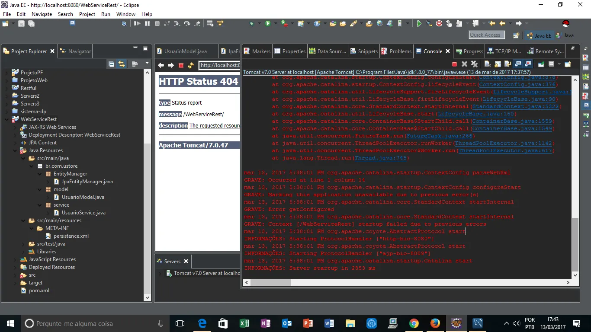Click the Remove All Terminated Launches icon
The height and width of the screenshot is (332, 591).
(x=474, y=64)
